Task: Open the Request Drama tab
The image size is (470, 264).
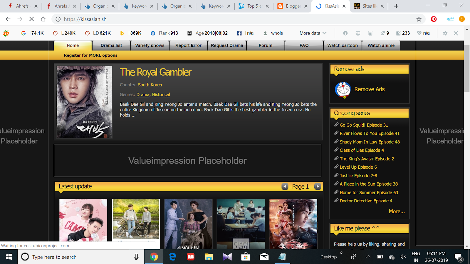Action: [227, 45]
